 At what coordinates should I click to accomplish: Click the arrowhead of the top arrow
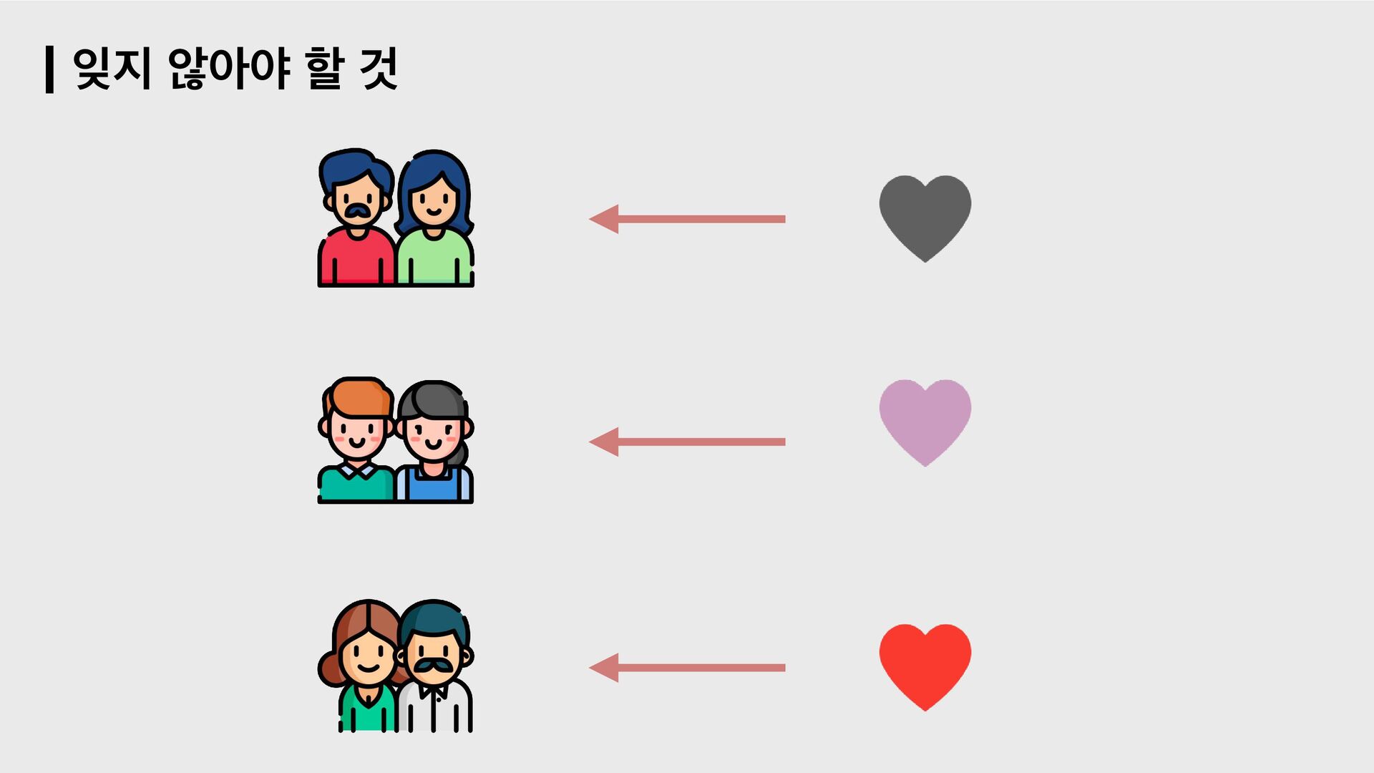point(604,219)
